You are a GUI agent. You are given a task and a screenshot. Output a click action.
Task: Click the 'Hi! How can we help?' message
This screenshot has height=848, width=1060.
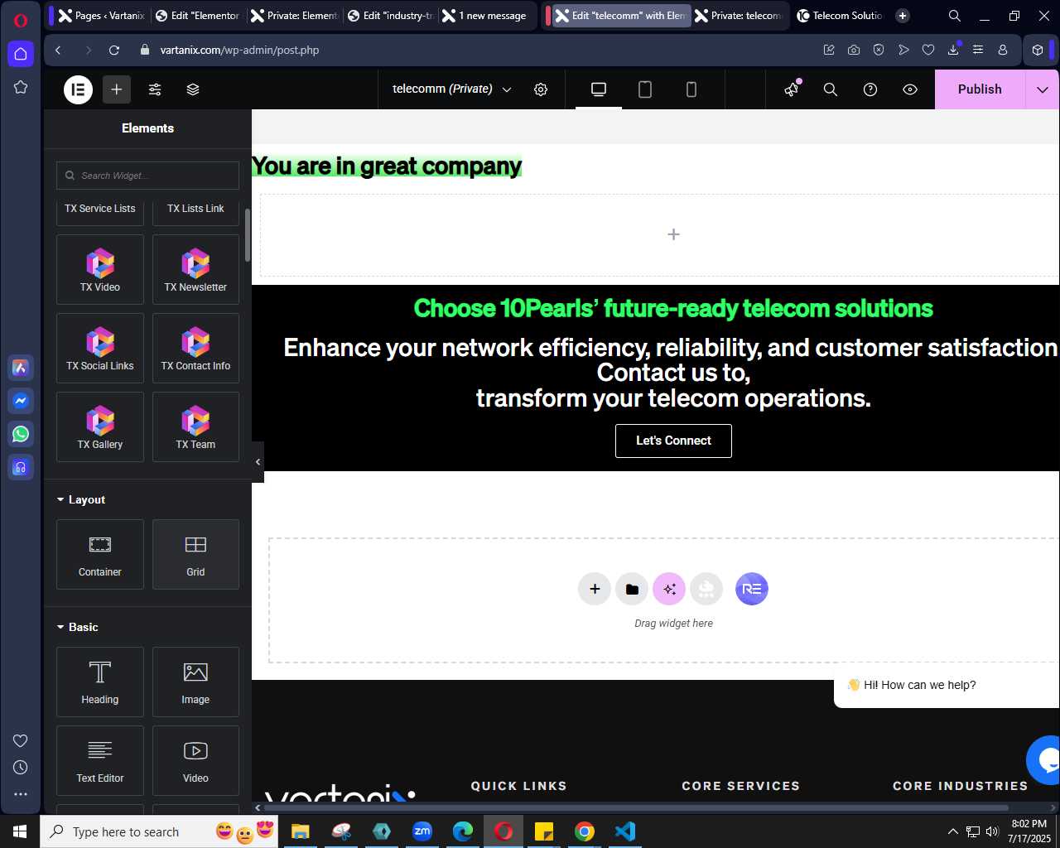pos(919,685)
